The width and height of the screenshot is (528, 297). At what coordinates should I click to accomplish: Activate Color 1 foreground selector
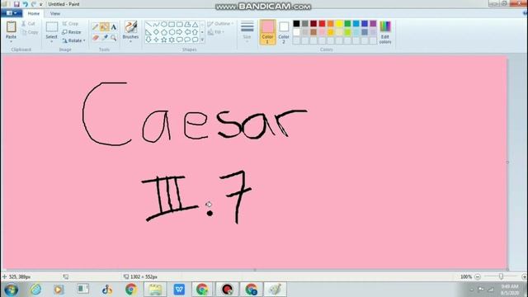[267, 32]
